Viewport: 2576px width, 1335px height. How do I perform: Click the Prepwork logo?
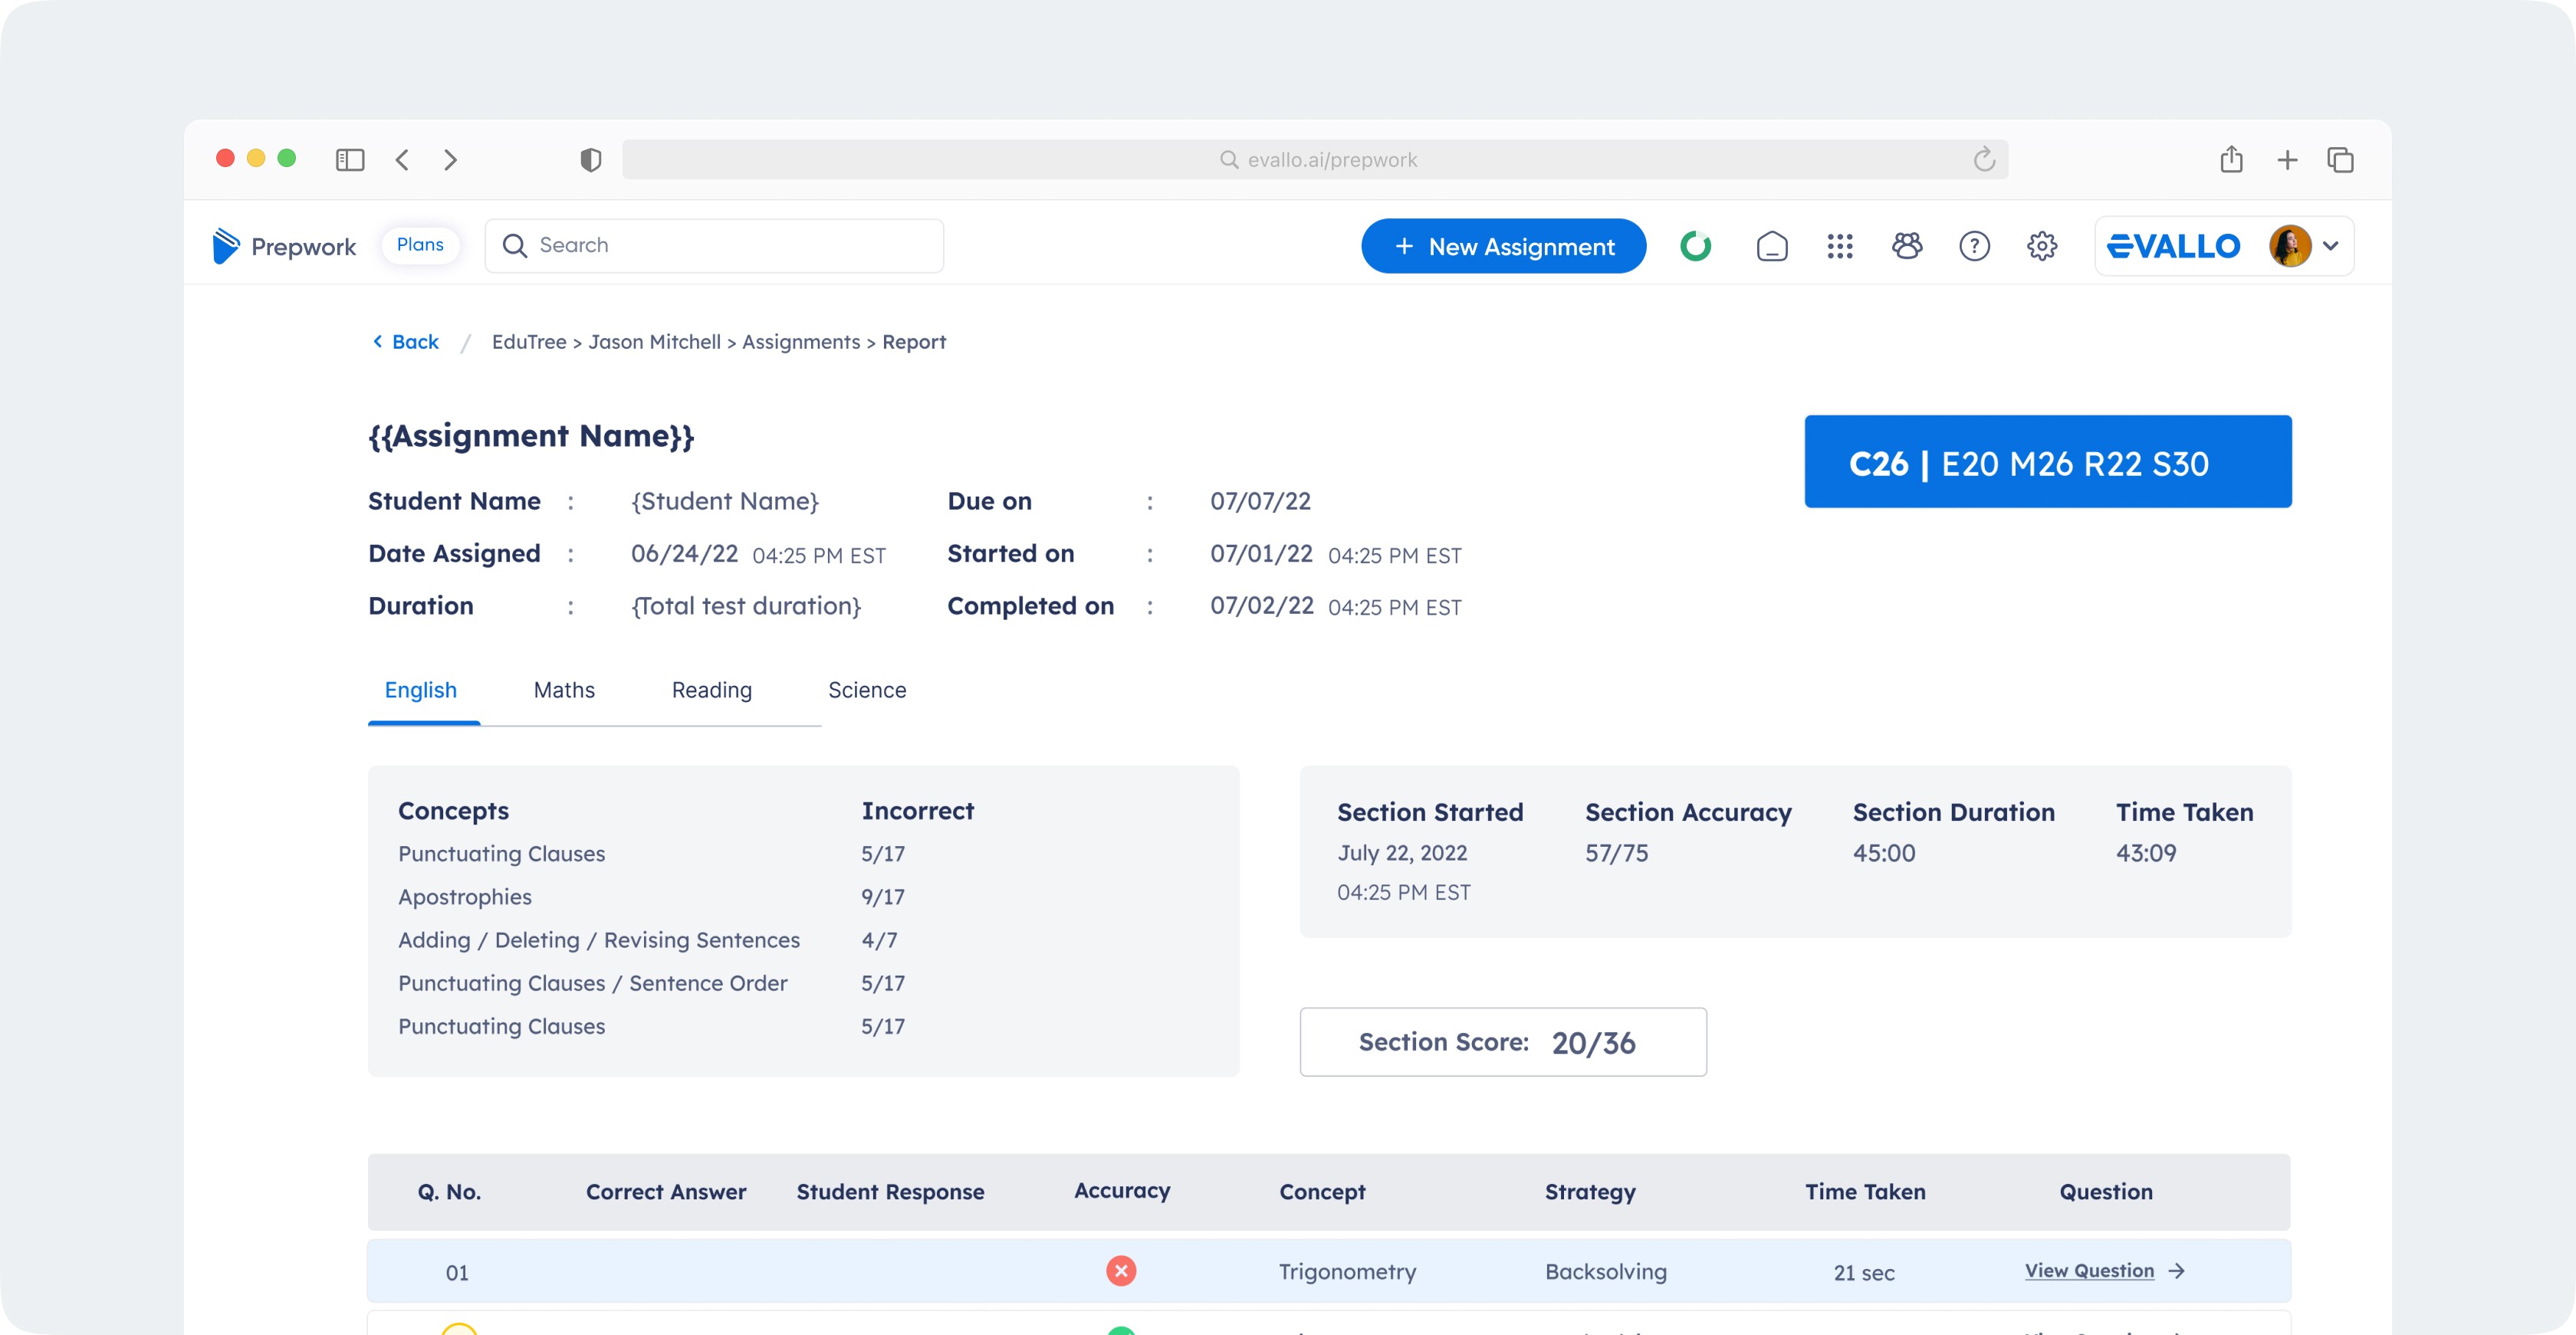(x=284, y=246)
